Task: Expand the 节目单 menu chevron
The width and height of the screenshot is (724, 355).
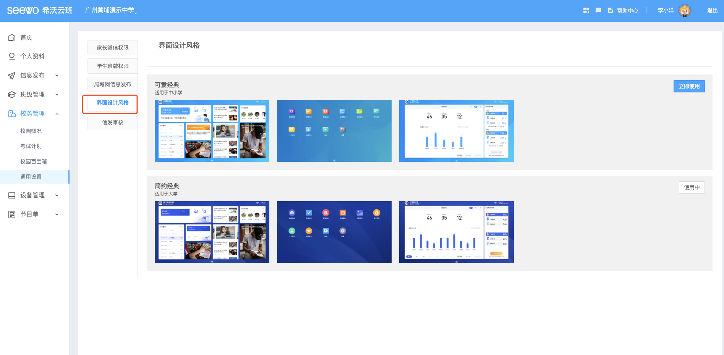Action: (57, 214)
